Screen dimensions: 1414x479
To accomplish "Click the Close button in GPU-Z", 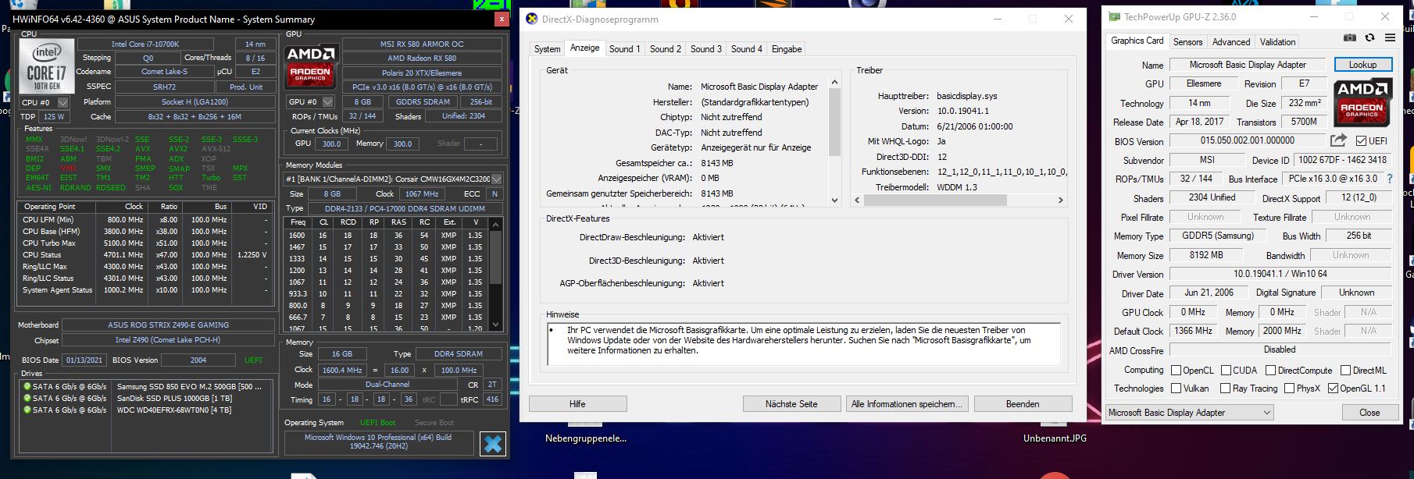I will 1369,413.
